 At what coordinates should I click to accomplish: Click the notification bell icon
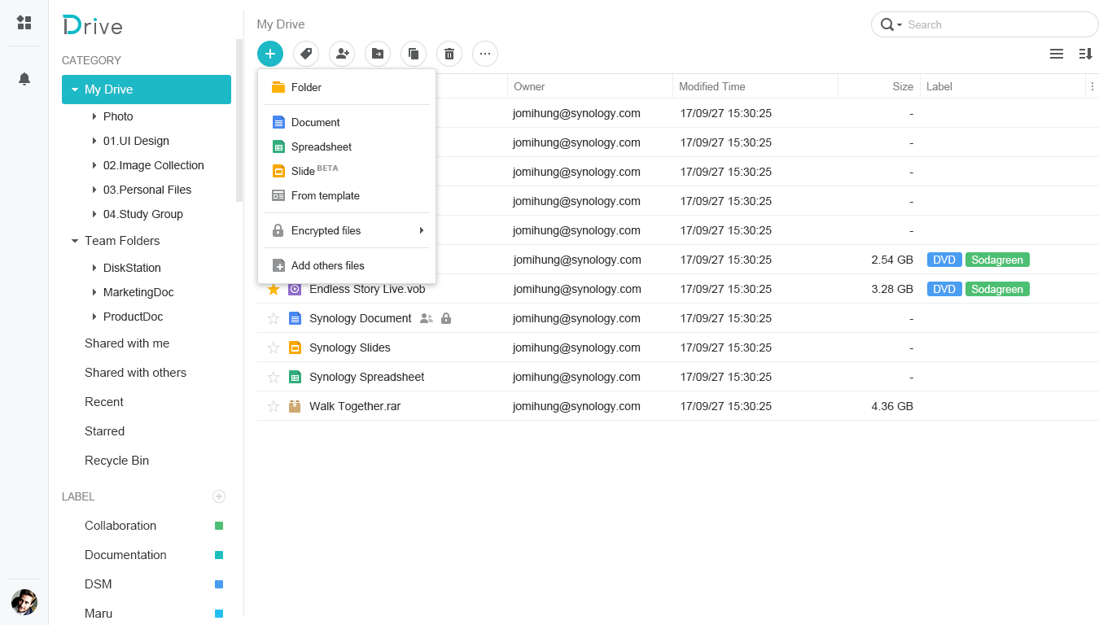coord(24,79)
